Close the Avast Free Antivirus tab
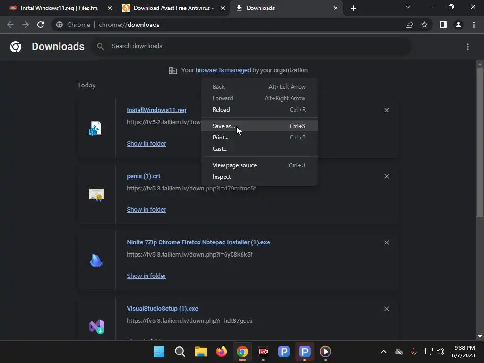 223,8
